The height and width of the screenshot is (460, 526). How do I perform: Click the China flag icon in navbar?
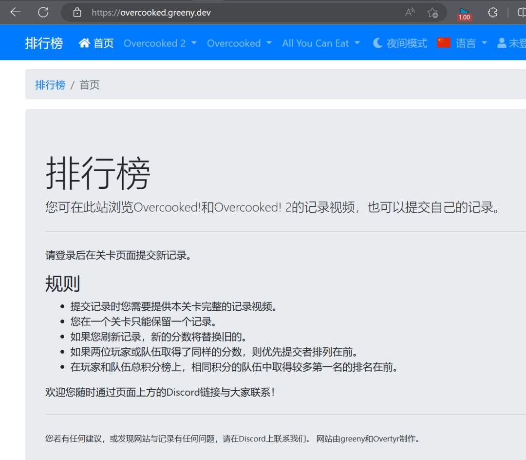tap(444, 43)
